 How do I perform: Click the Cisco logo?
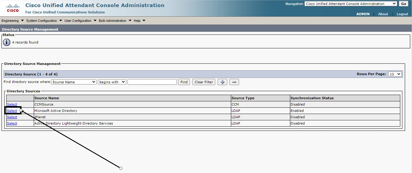click(x=13, y=8)
